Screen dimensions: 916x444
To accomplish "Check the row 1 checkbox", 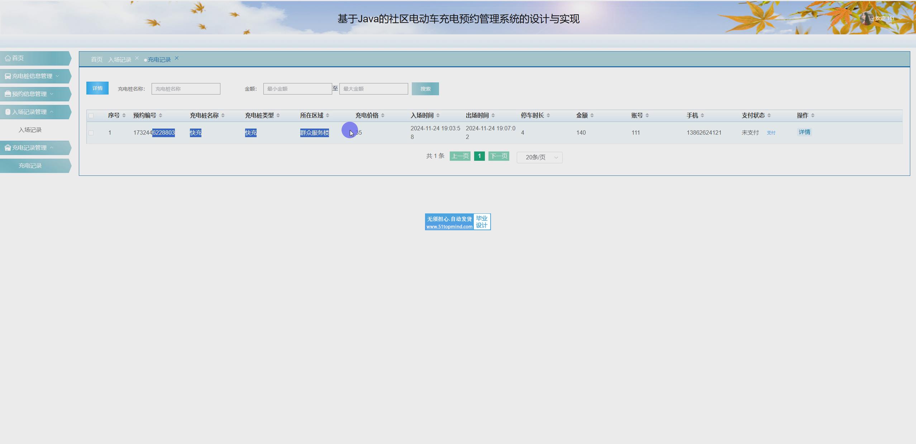I will (91, 133).
